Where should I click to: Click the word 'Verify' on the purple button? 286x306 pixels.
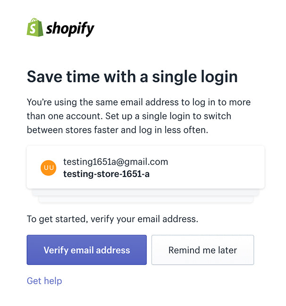pyautogui.click(x=56, y=250)
